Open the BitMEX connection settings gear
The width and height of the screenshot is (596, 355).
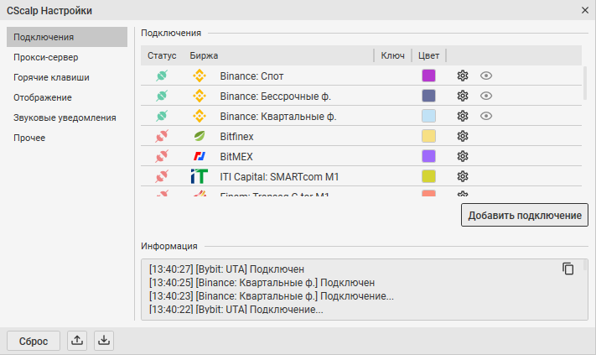click(463, 156)
